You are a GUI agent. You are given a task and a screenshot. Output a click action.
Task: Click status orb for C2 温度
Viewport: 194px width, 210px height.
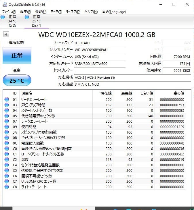point(7,159)
